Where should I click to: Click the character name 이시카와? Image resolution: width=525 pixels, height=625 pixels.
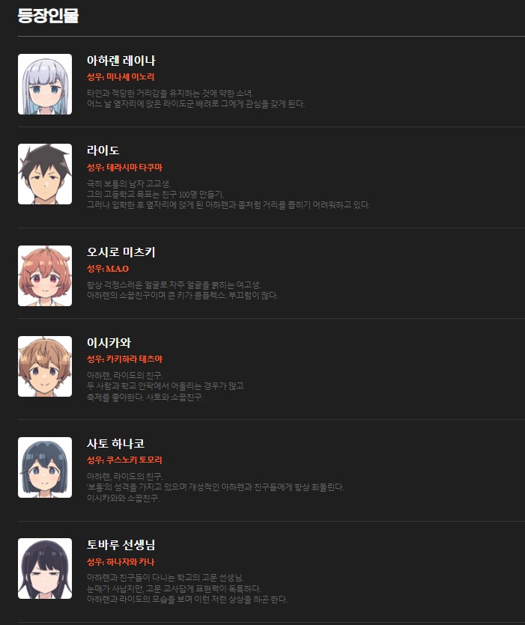109,342
